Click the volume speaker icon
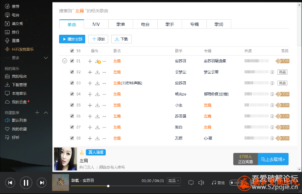This screenshot has height=194, width=302. pos(201,182)
